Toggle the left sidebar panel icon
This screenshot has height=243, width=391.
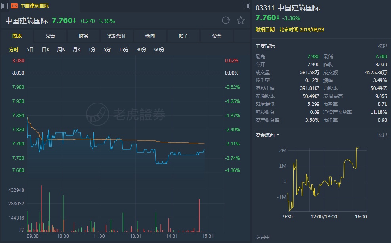(x=4, y=6)
